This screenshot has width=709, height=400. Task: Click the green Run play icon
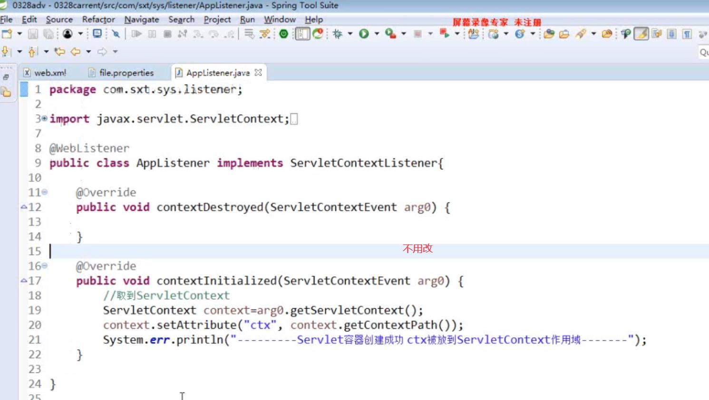pos(364,34)
